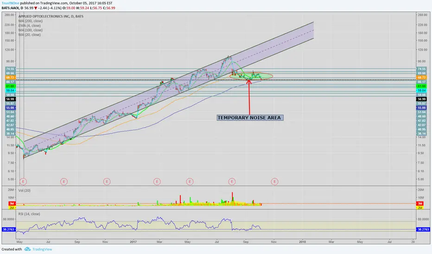Image resolution: width=432 pixels, height=254 pixels.
Task: Click the 20M volume label on right scale
Action: click(x=421, y=190)
